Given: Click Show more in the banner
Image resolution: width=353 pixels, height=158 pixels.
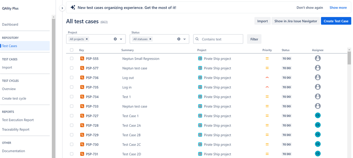Looking at the screenshot, I should click(x=338, y=7).
